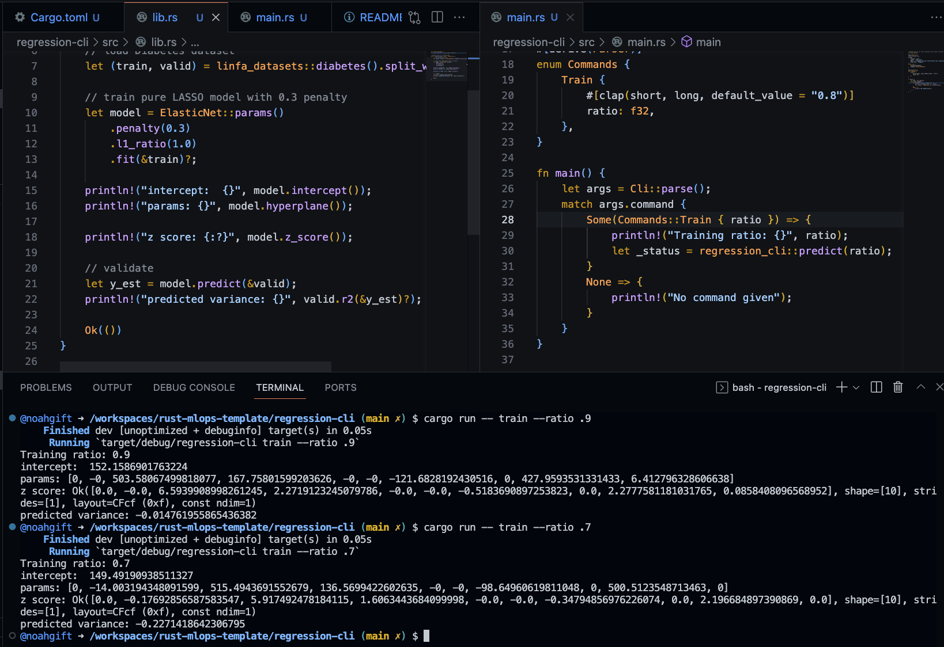
Task: Kill terminal with trash icon
Action: click(898, 387)
